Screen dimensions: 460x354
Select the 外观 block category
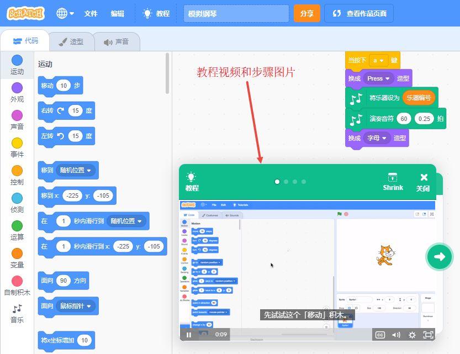(x=17, y=92)
